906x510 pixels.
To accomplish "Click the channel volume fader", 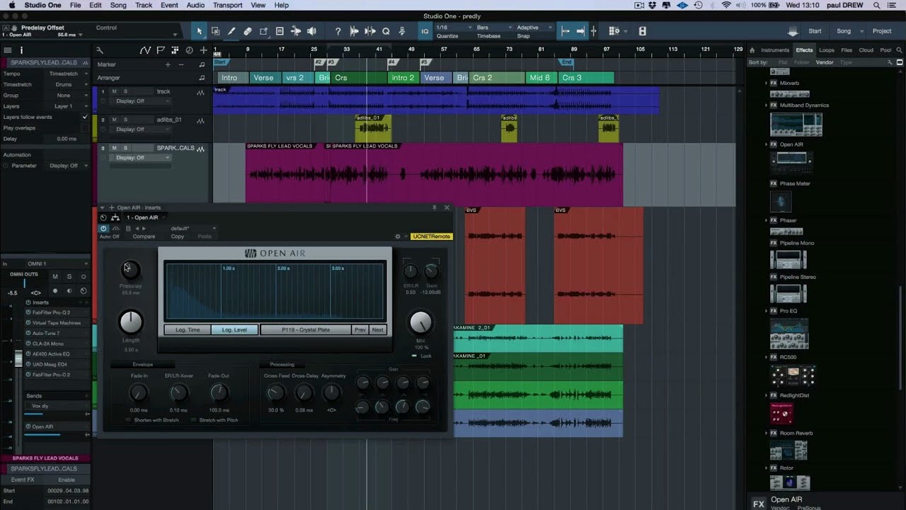I will pyautogui.click(x=18, y=358).
